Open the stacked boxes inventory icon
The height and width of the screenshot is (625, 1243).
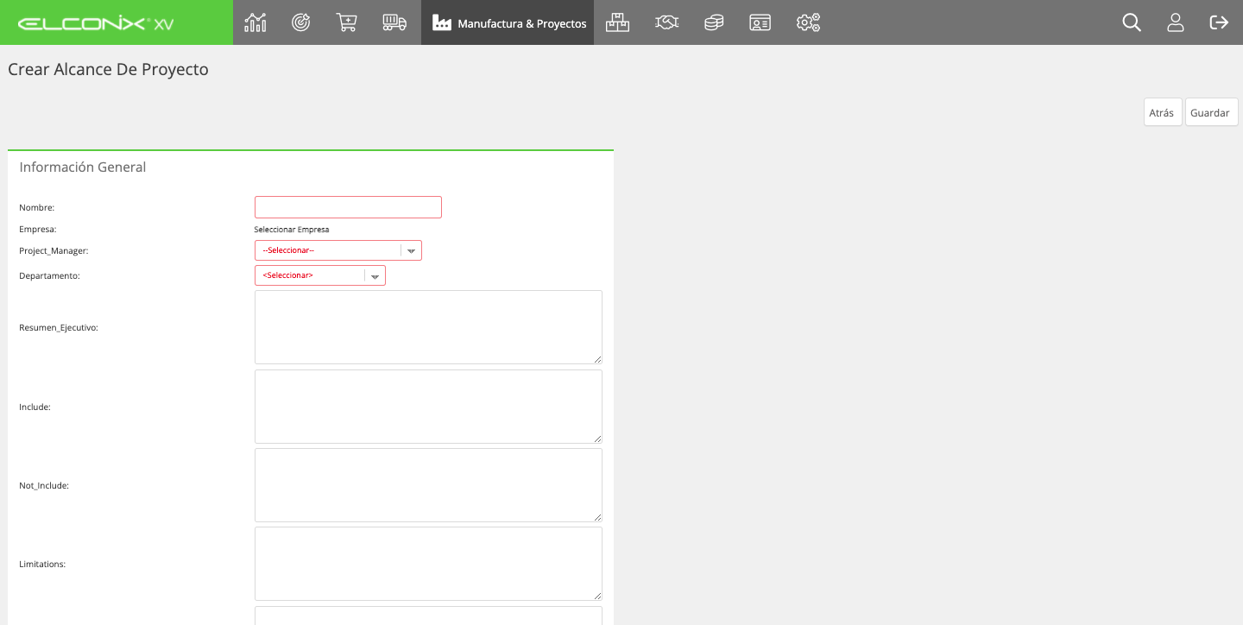click(617, 22)
